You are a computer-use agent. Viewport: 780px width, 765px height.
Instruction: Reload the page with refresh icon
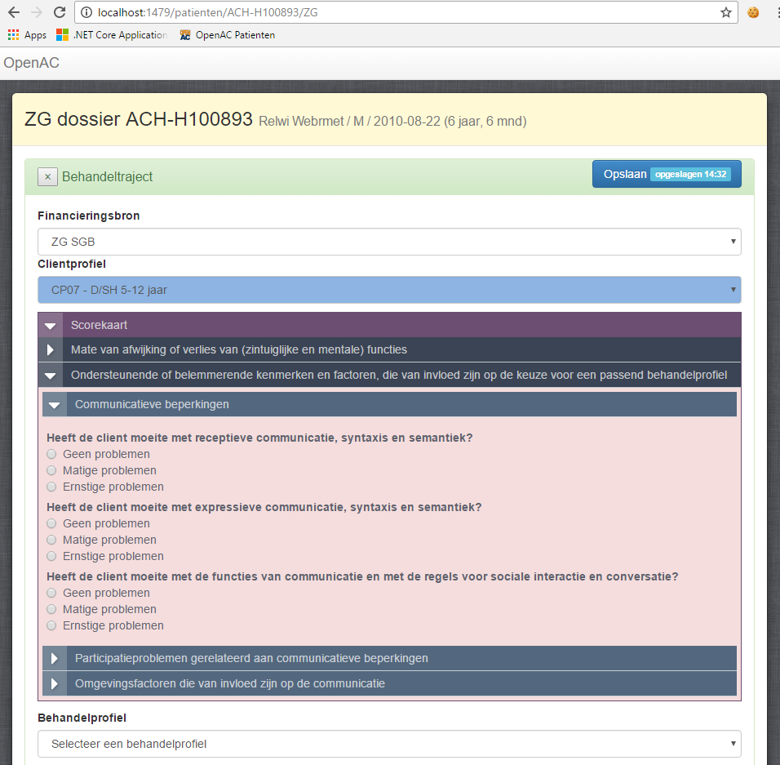[59, 12]
